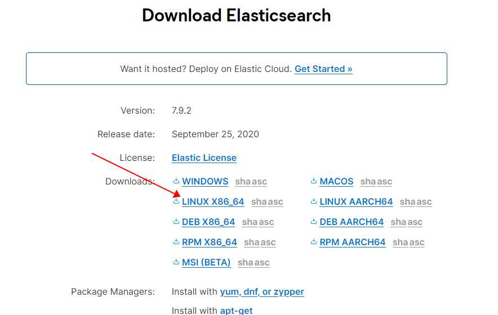Open the Get Started link for Elastic Cloud
Screen dimensions: 498x315
tap(323, 69)
